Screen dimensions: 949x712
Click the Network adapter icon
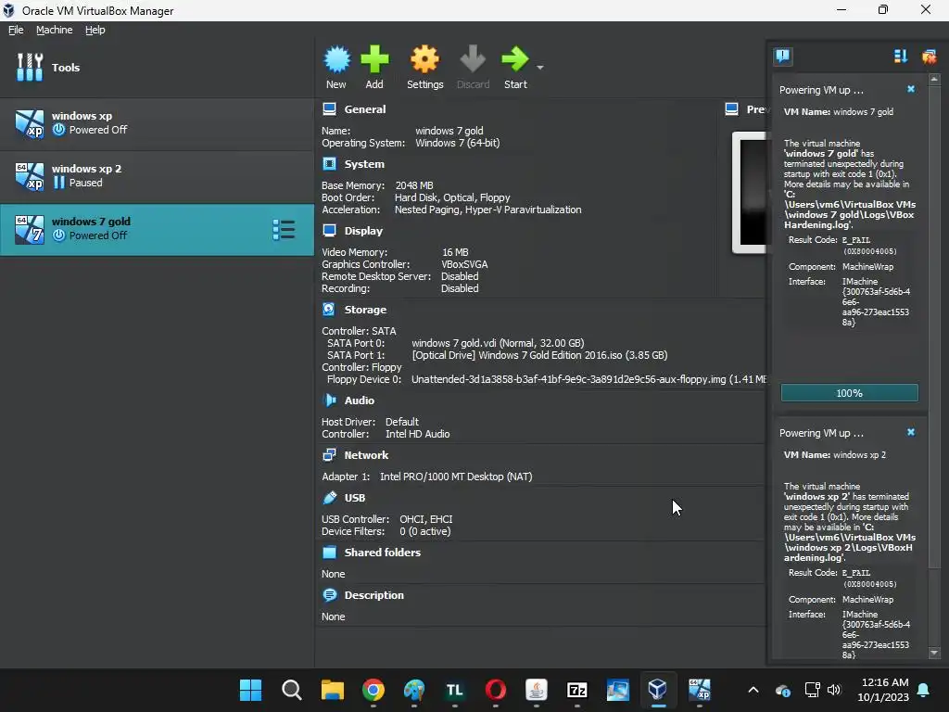329,454
